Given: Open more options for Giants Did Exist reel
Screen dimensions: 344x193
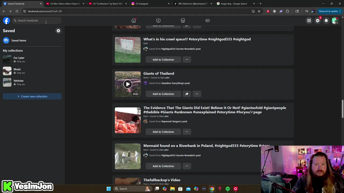Looking at the screenshot, I should [187, 132].
